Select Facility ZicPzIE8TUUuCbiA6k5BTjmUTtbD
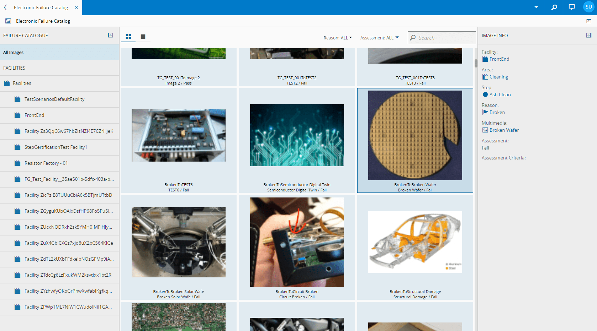597x331 pixels. coord(59,195)
